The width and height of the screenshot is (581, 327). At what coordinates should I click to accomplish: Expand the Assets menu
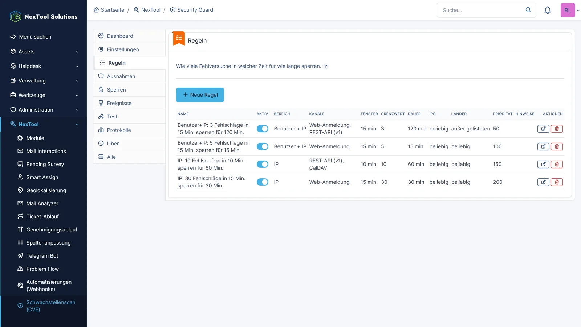pyautogui.click(x=44, y=52)
